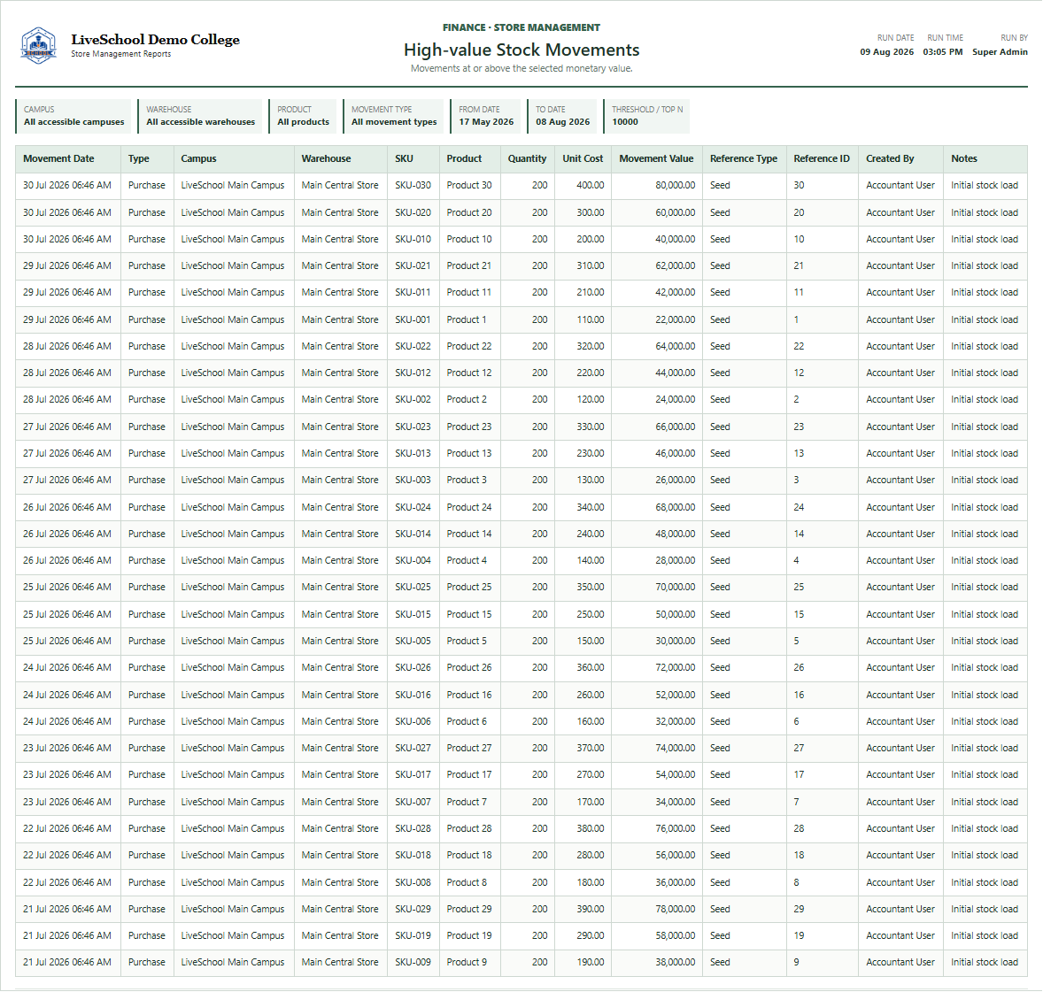Click the SKU-003 cell
Image resolution: width=1043 pixels, height=992 pixels.
click(413, 480)
